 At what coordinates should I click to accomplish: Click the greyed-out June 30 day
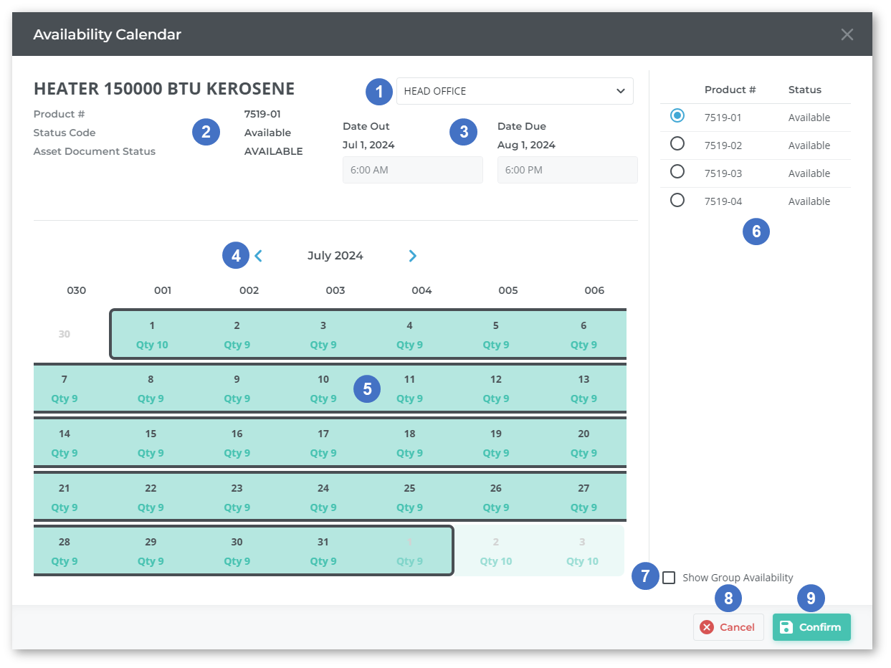(65, 334)
